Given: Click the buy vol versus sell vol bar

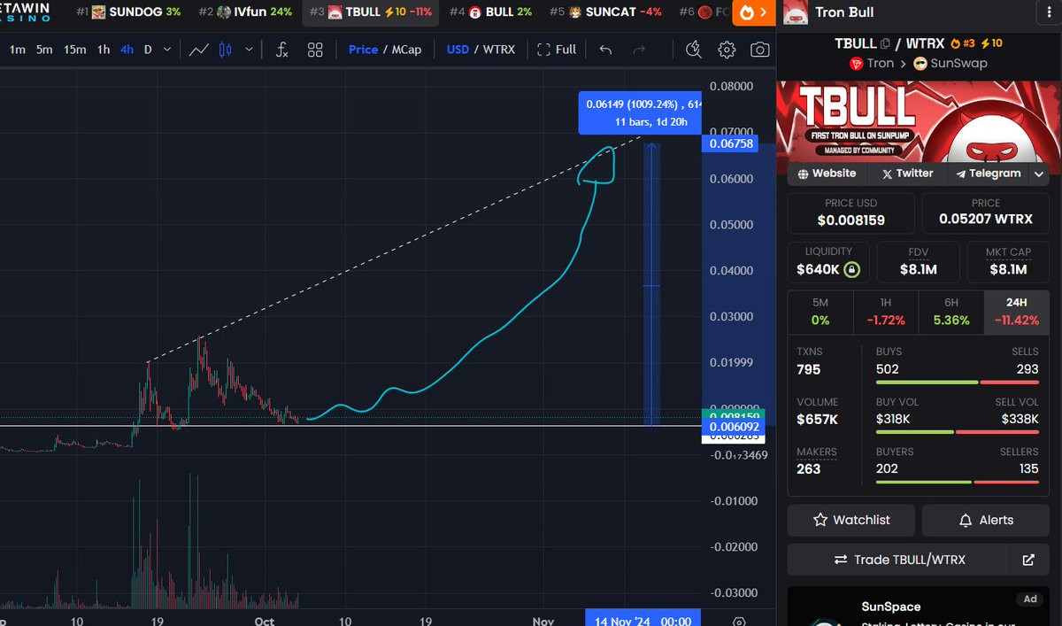Looking at the screenshot, I should 958,432.
